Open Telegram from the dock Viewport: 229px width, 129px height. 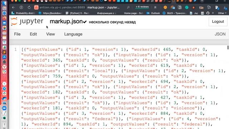point(4,89)
